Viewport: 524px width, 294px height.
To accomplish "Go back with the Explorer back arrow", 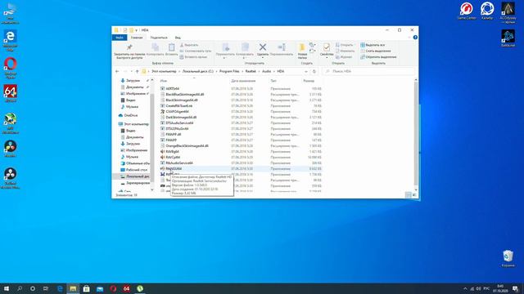I will (117, 71).
